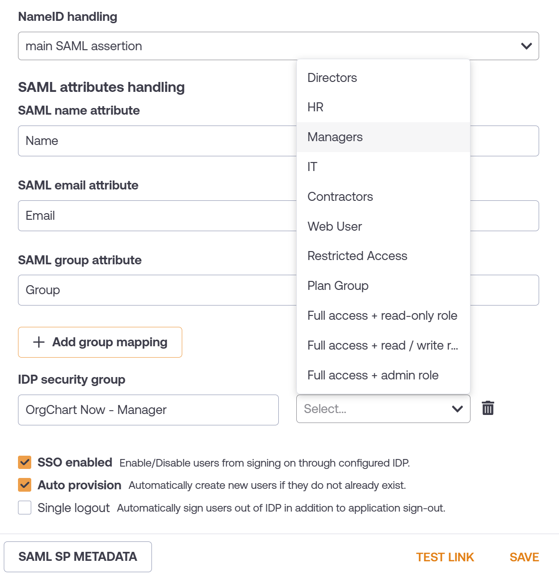
Task: Pick the HR option
Action: [383, 107]
